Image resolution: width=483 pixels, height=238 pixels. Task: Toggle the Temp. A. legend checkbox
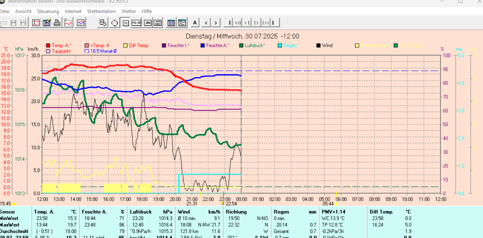click(x=48, y=45)
